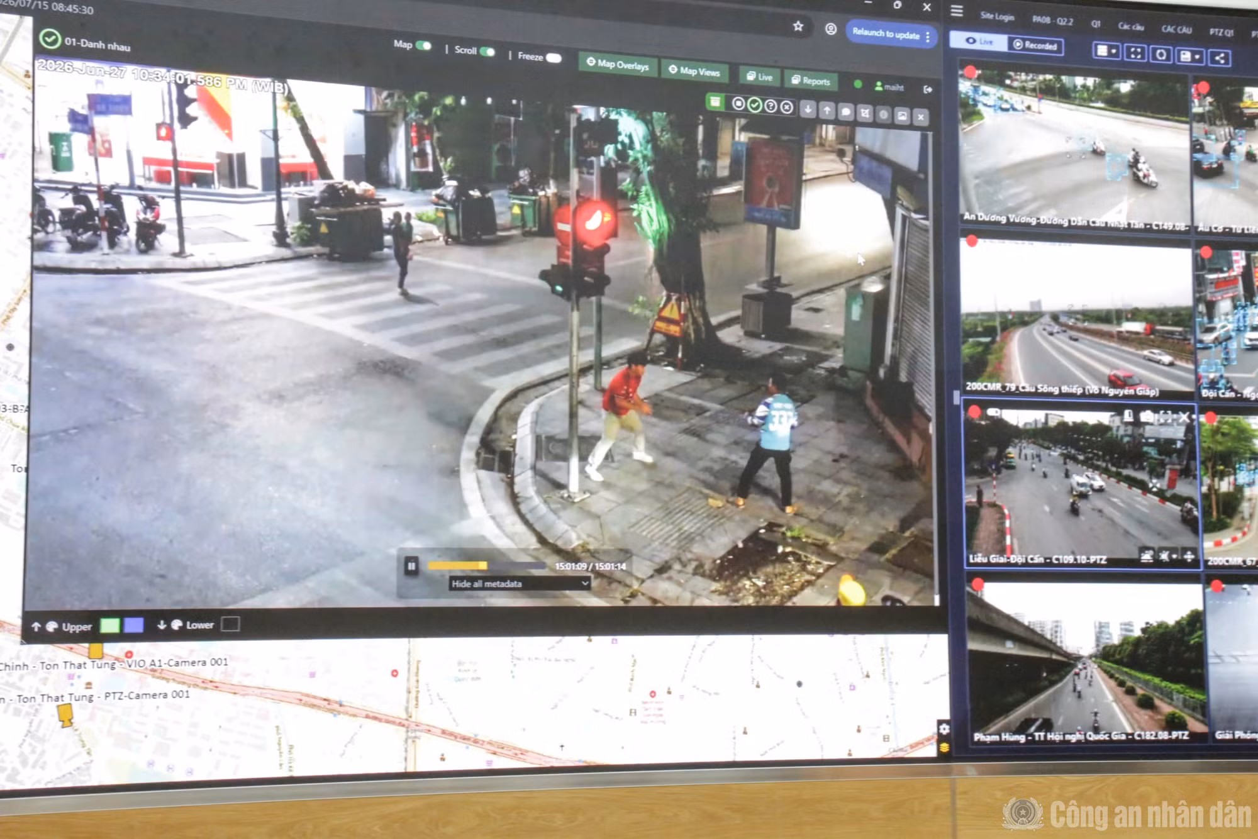Image resolution: width=1258 pixels, height=839 pixels.
Task: Bookmark page with the star icon
Action: (x=798, y=26)
